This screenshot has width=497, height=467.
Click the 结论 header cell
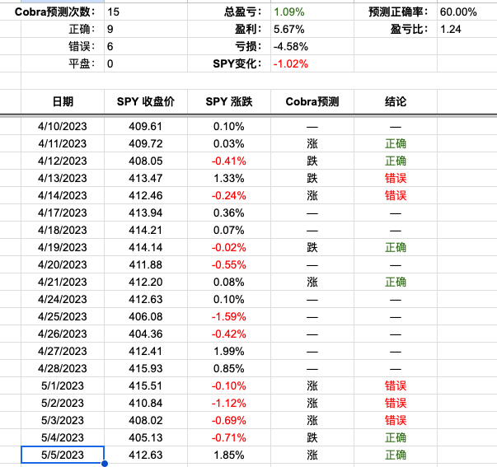(x=396, y=101)
